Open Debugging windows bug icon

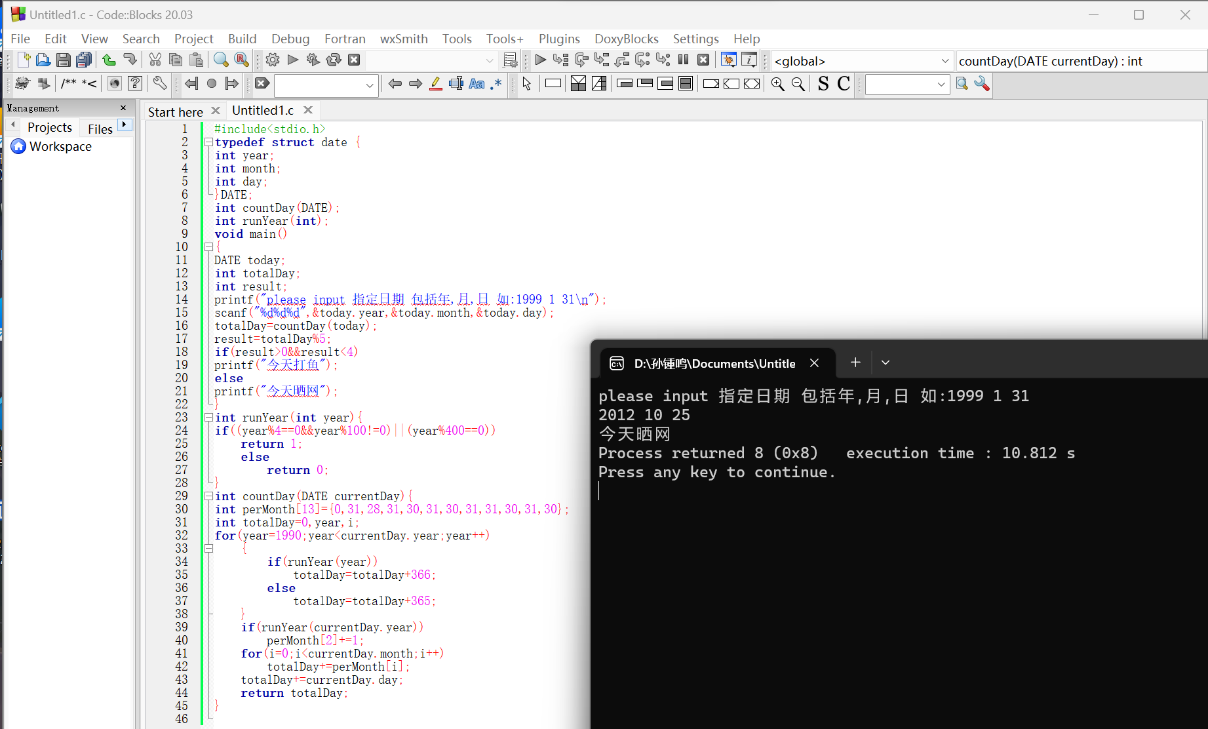tap(729, 60)
